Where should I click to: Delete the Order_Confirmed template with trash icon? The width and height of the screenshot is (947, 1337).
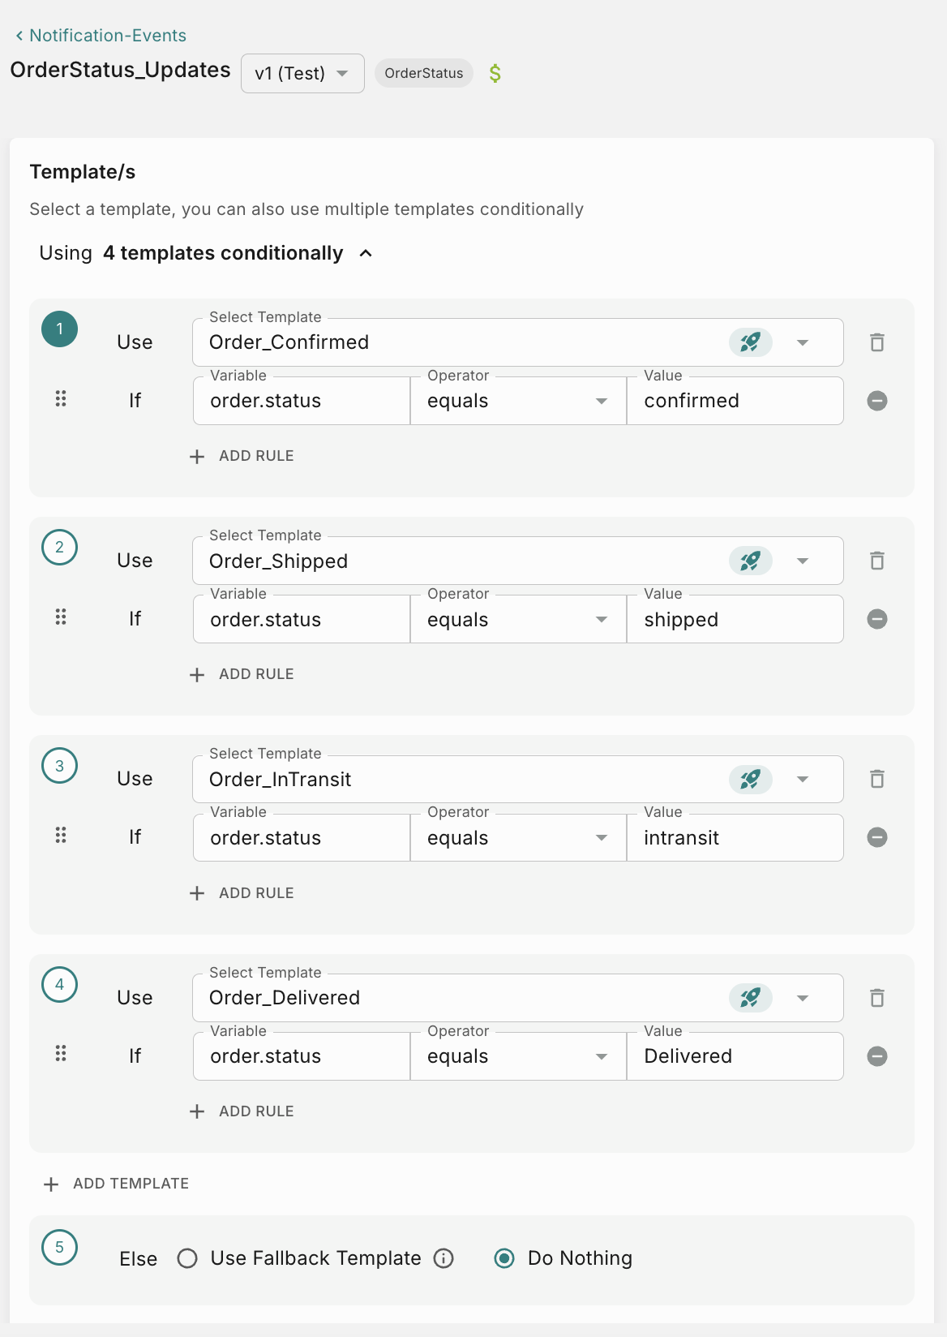876,342
